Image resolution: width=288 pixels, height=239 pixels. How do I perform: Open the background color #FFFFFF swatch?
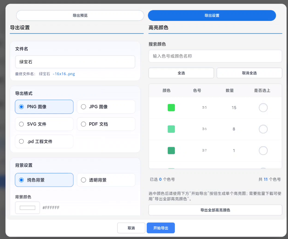click(x=27, y=207)
